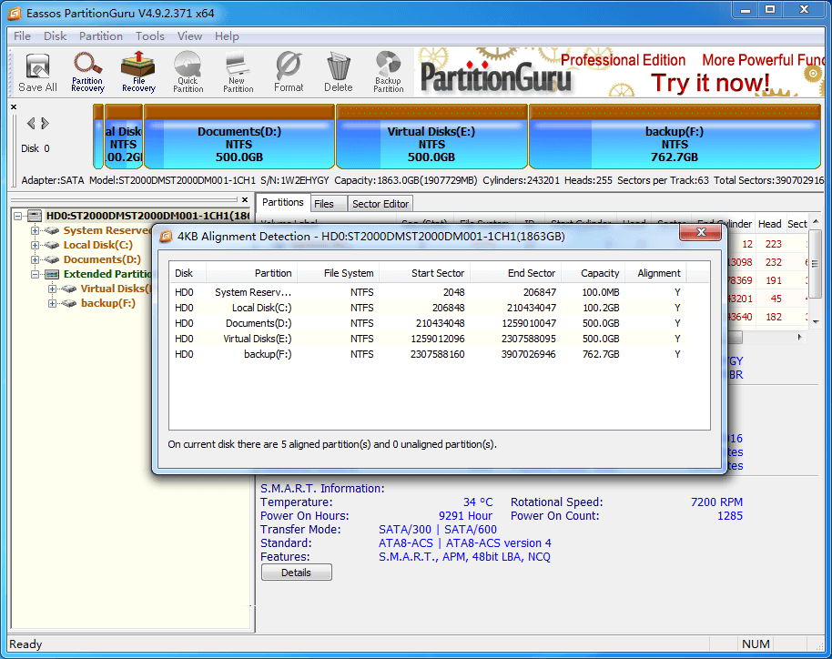Sort by File System column header
The image size is (832, 659).
[339, 273]
